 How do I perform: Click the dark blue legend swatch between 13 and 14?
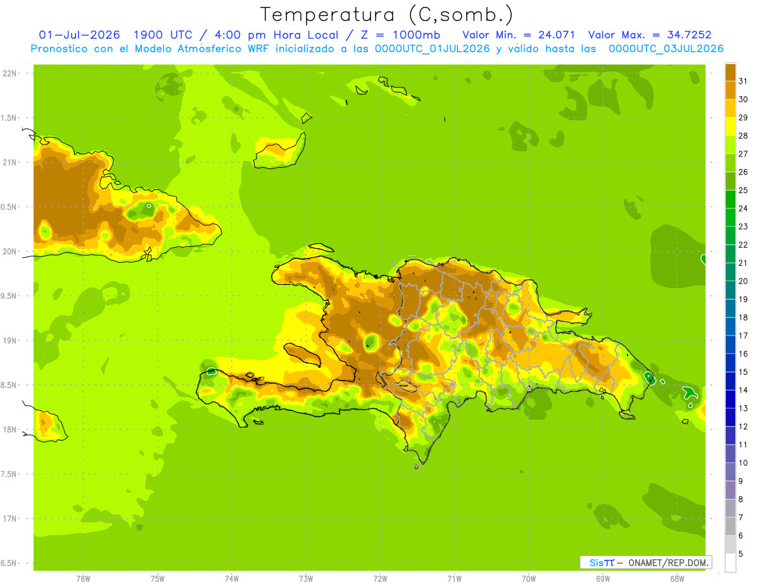tap(730, 399)
